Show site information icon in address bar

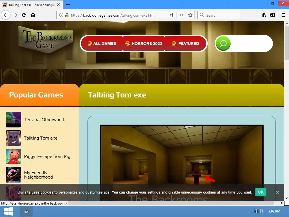61,15
